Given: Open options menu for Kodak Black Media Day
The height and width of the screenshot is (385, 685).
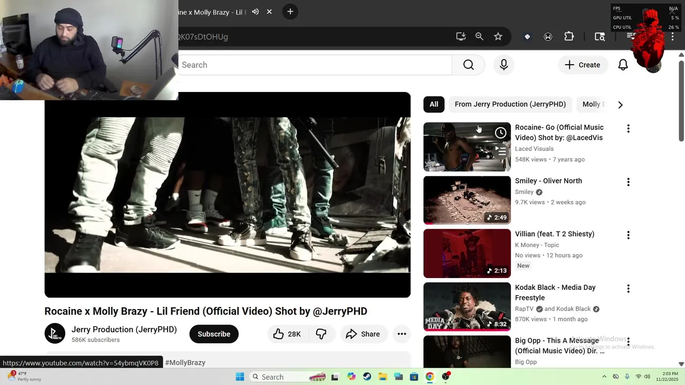Looking at the screenshot, I should click(x=628, y=288).
